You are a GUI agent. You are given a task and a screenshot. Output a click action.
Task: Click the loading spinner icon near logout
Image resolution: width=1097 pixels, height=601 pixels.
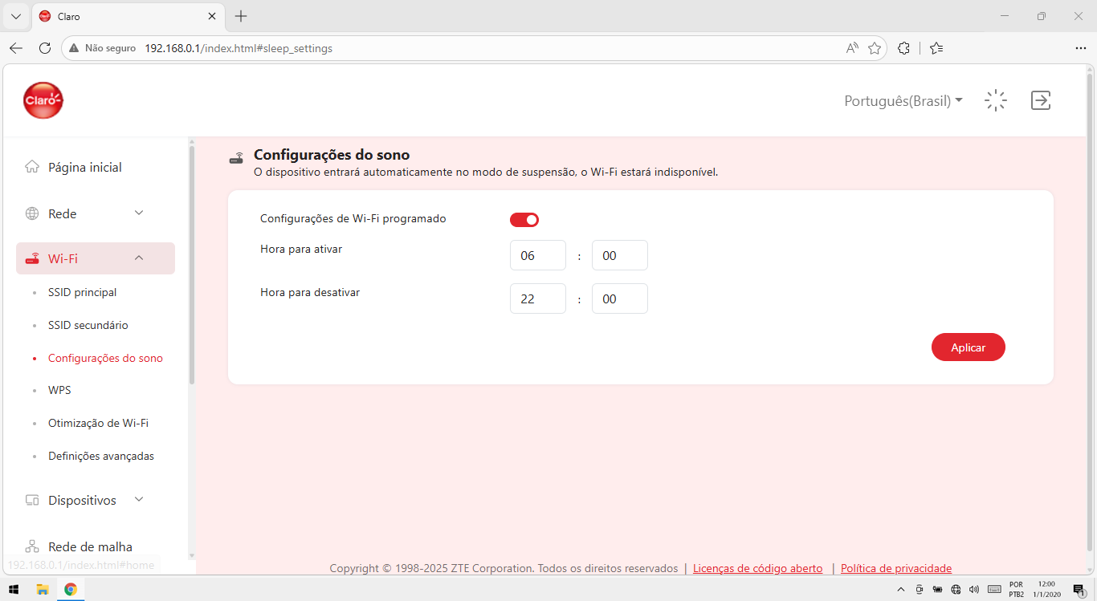pyautogui.click(x=996, y=100)
